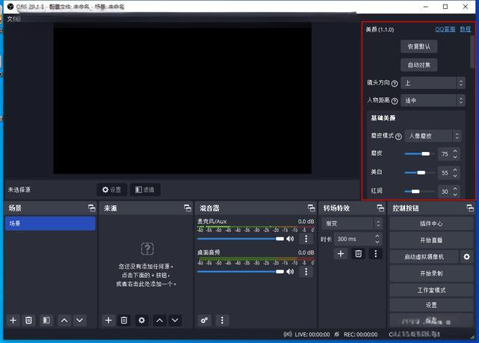Click the 美白 slider
This screenshot has height=343, width=479.
point(420,173)
